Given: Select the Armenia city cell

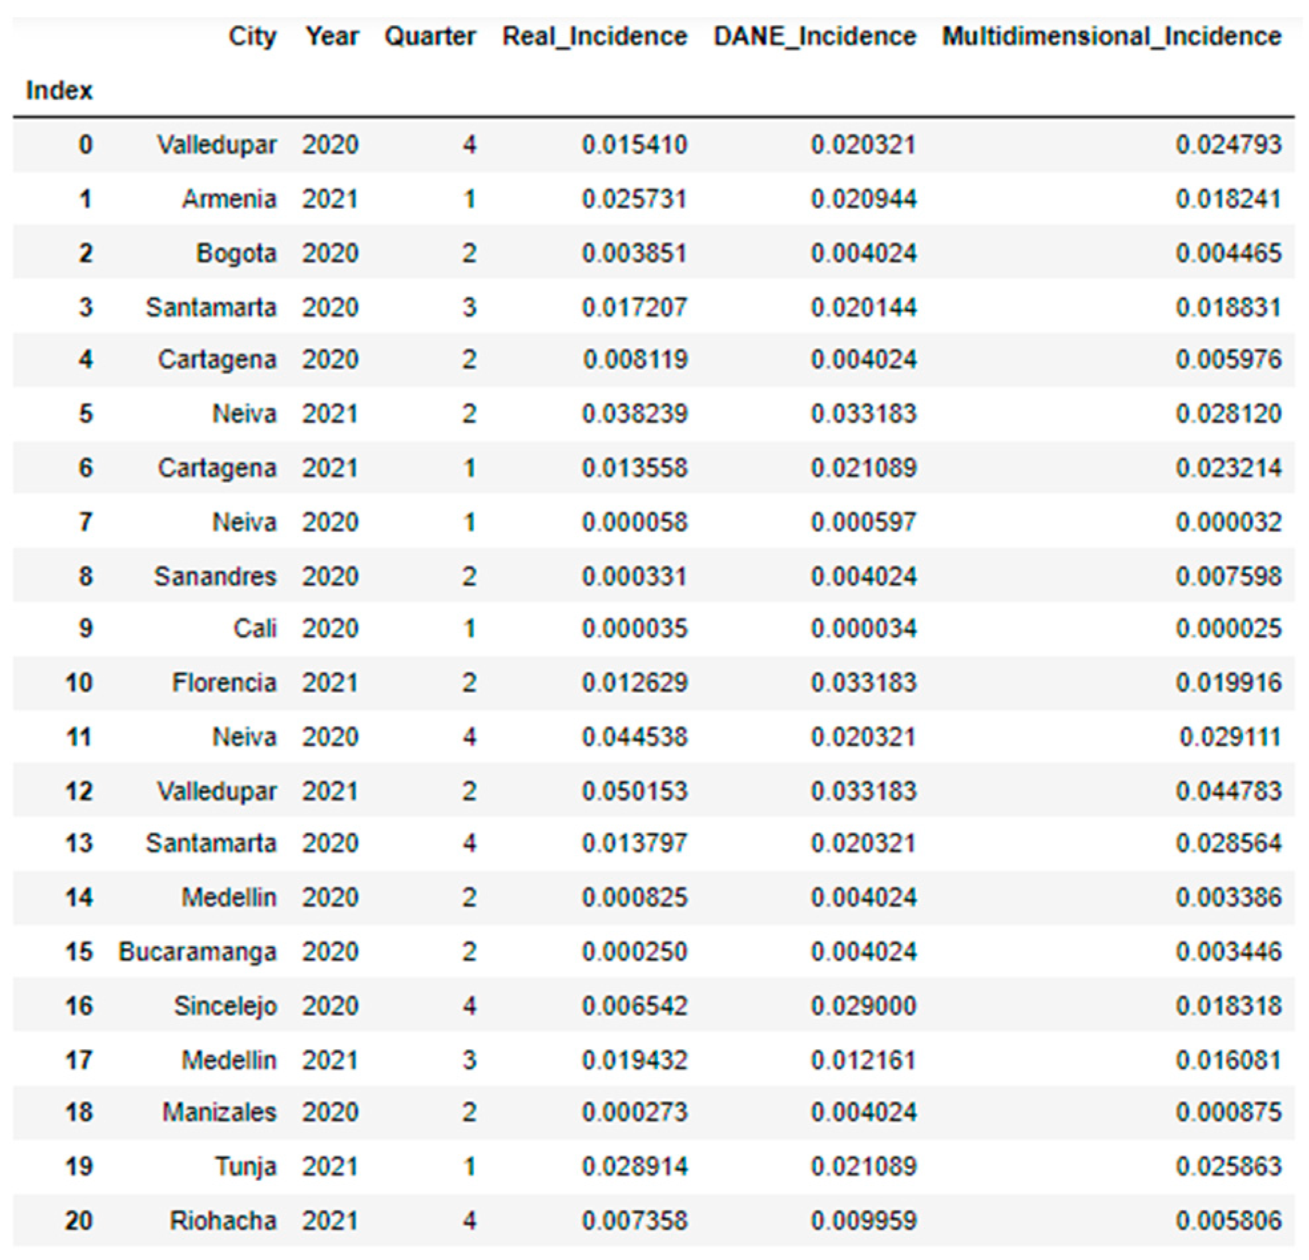Looking at the screenshot, I should click(229, 199).
